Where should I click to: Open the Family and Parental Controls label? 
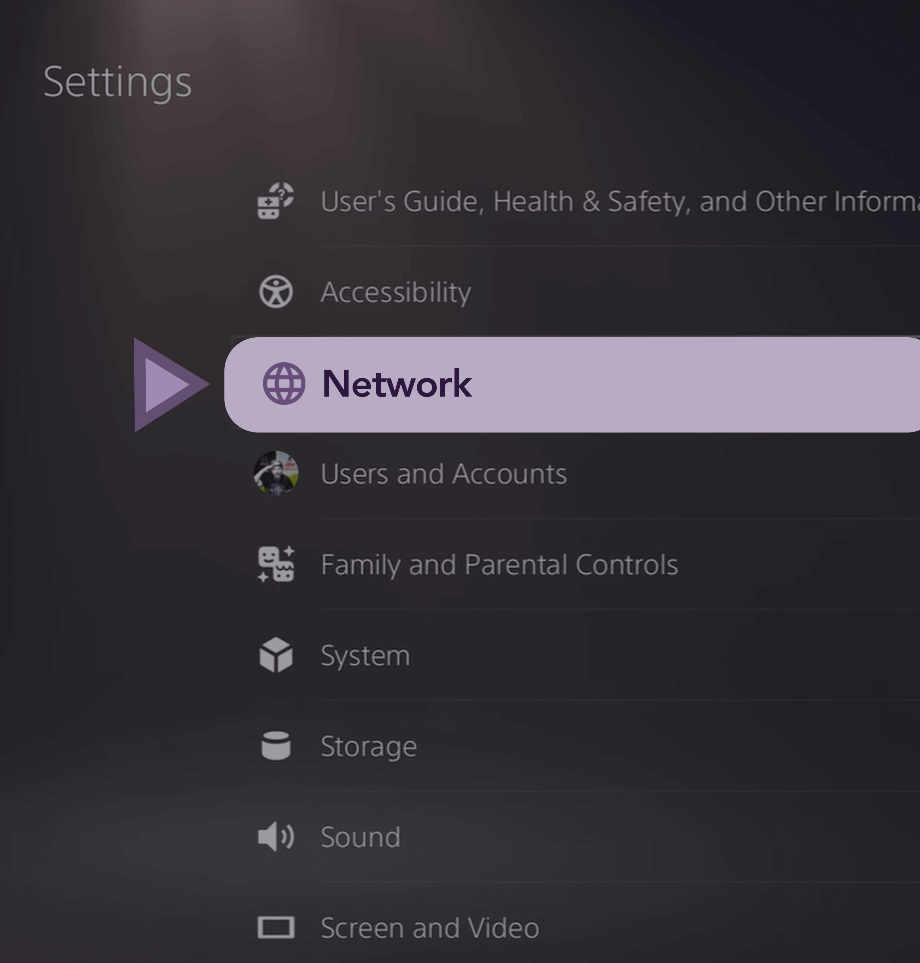point(499,565)
